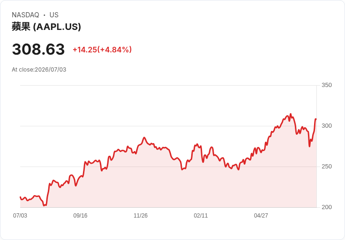This screenshot has width=345, height=240.
Task: Click the 350 price axis label
Action: point(327,85)
